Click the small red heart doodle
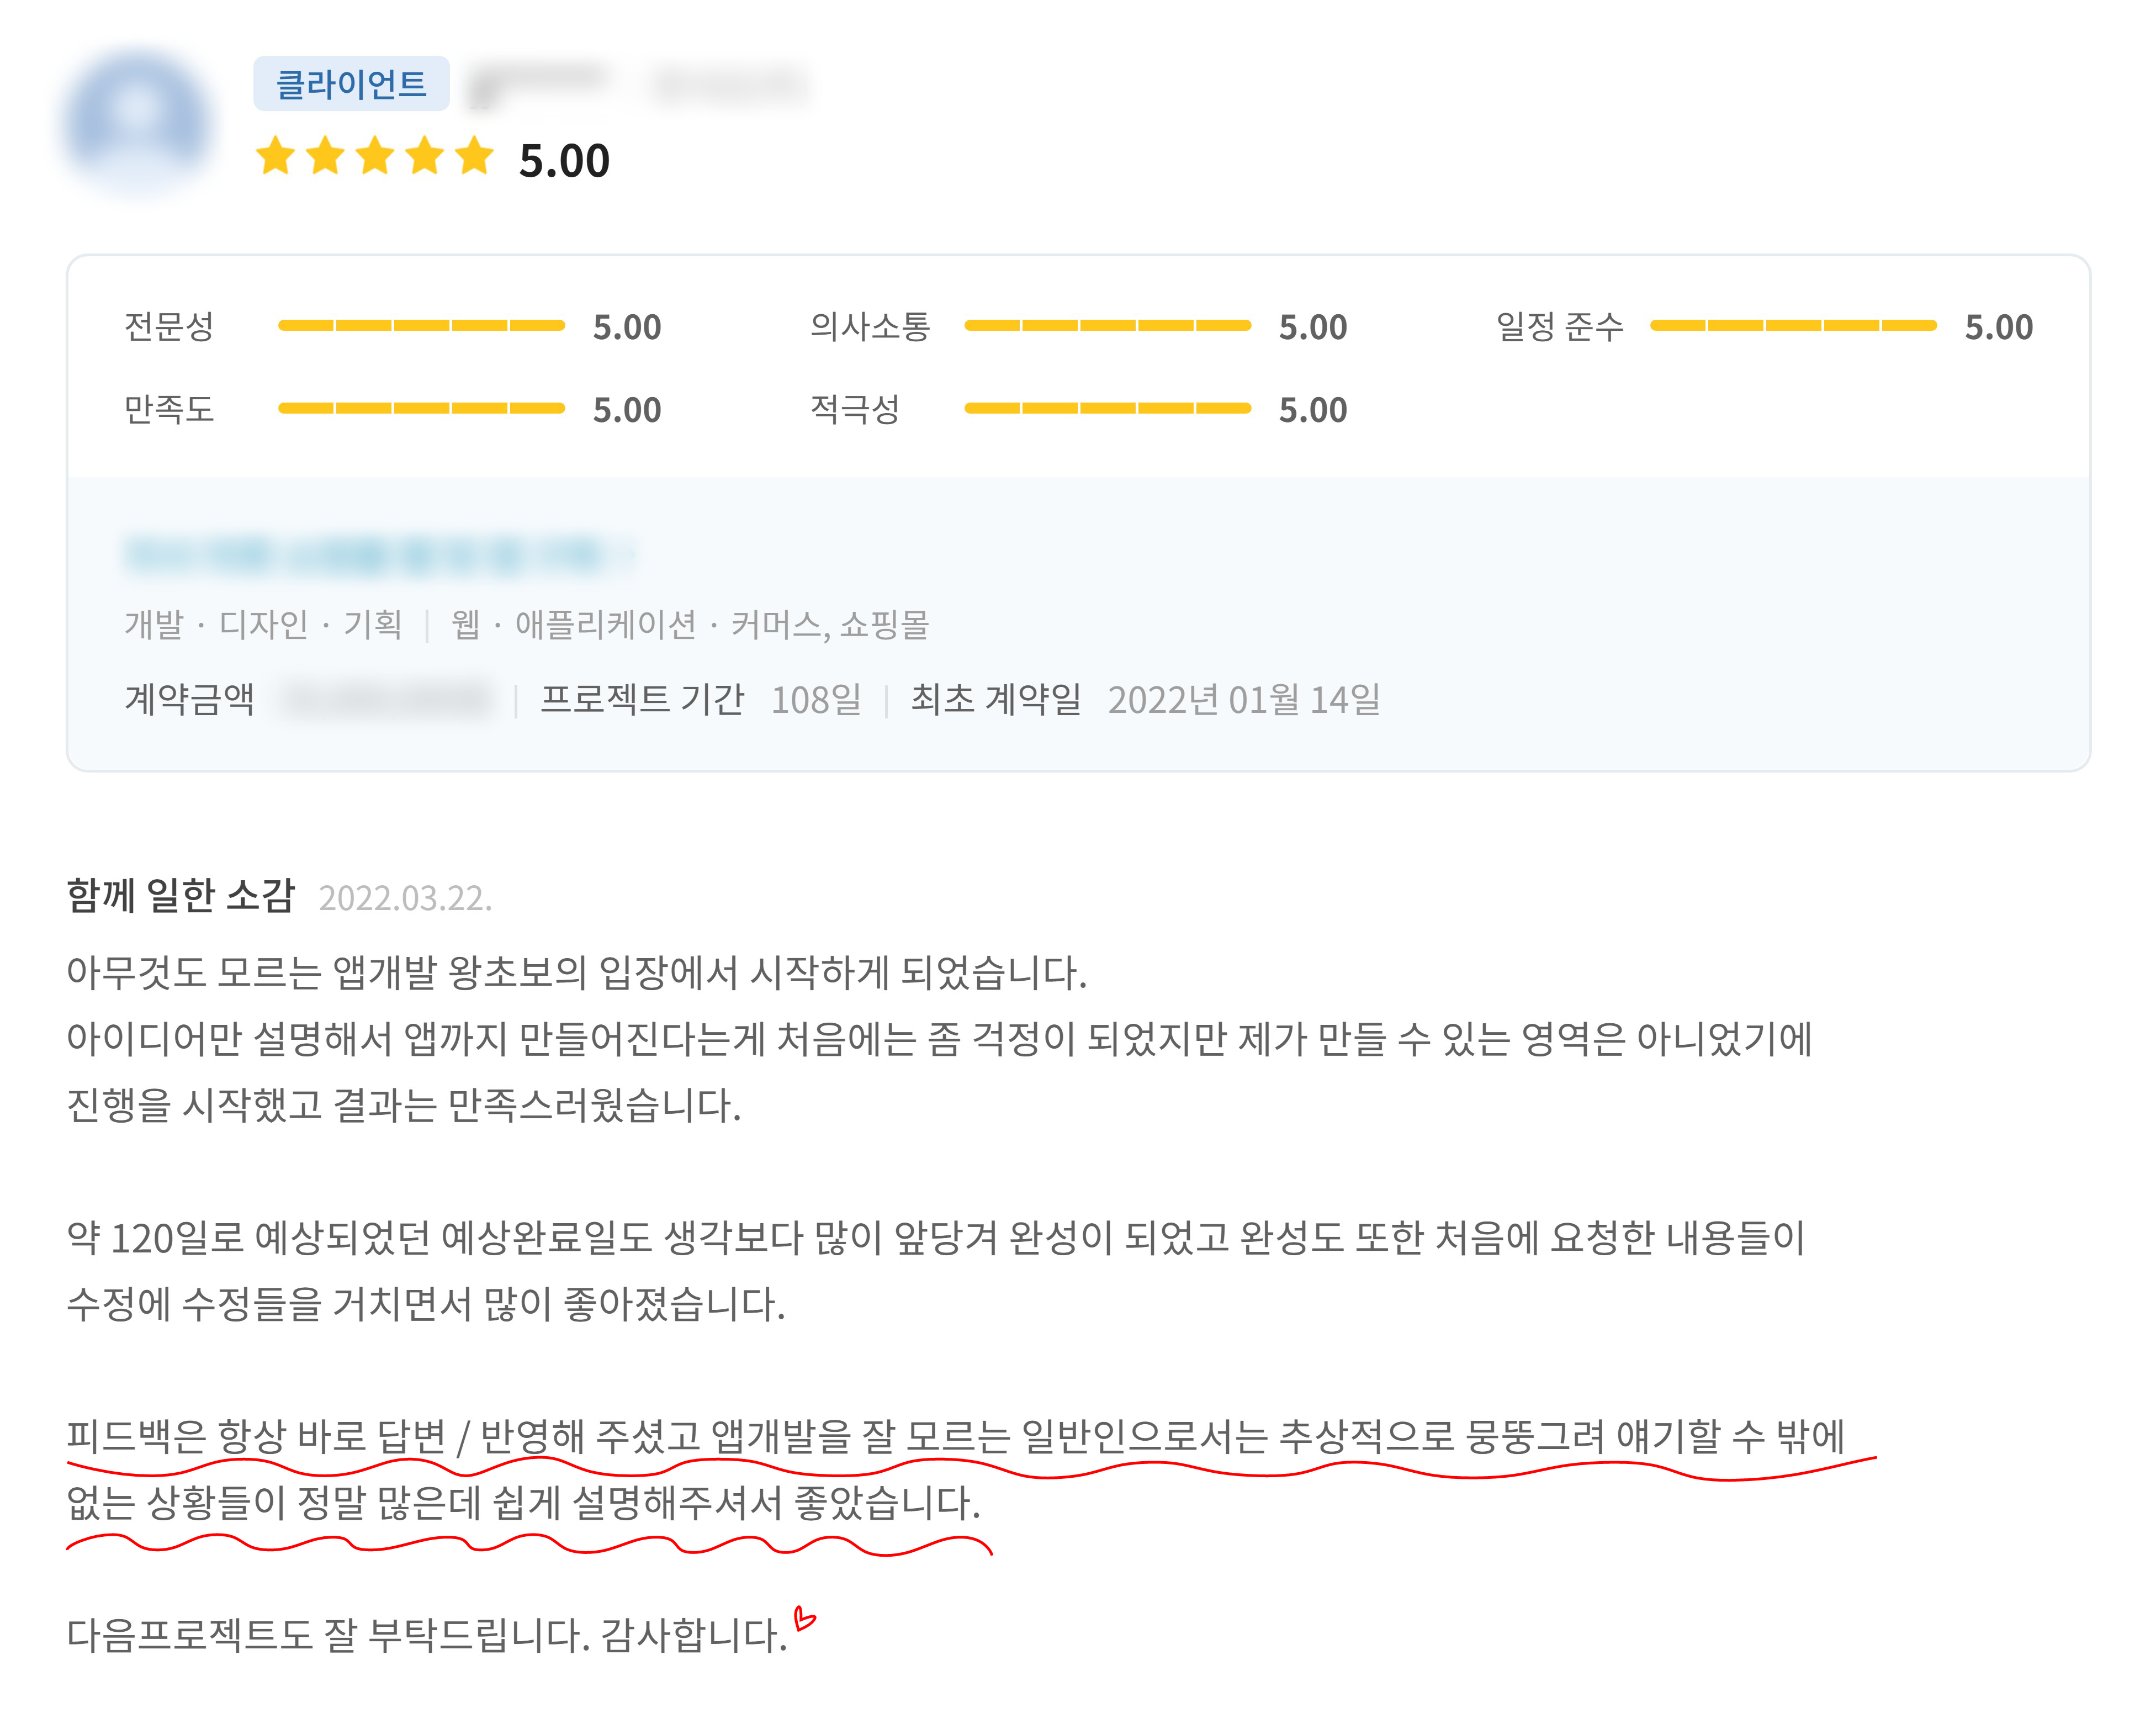The image size is (2156, 1729). pos(804,1618)
